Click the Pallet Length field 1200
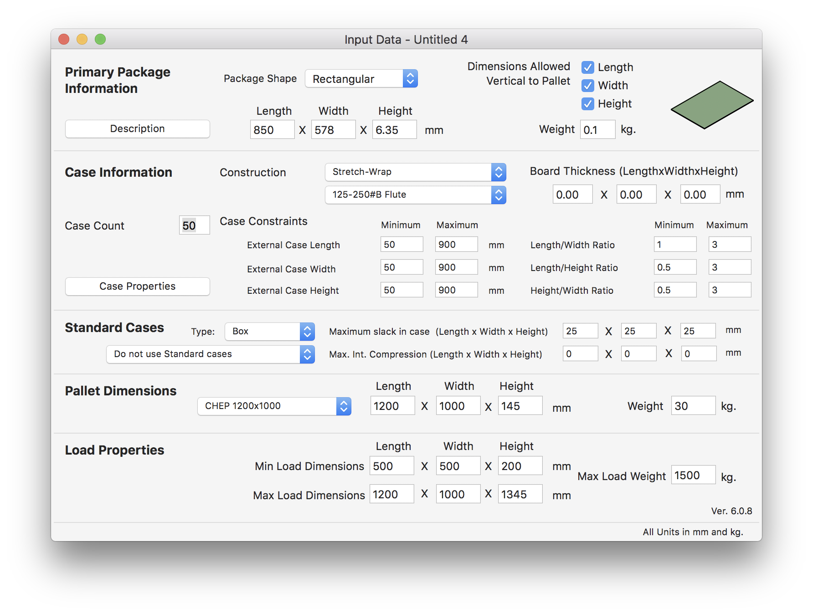This screenshot has height=614, width=813. click(393, 406)
